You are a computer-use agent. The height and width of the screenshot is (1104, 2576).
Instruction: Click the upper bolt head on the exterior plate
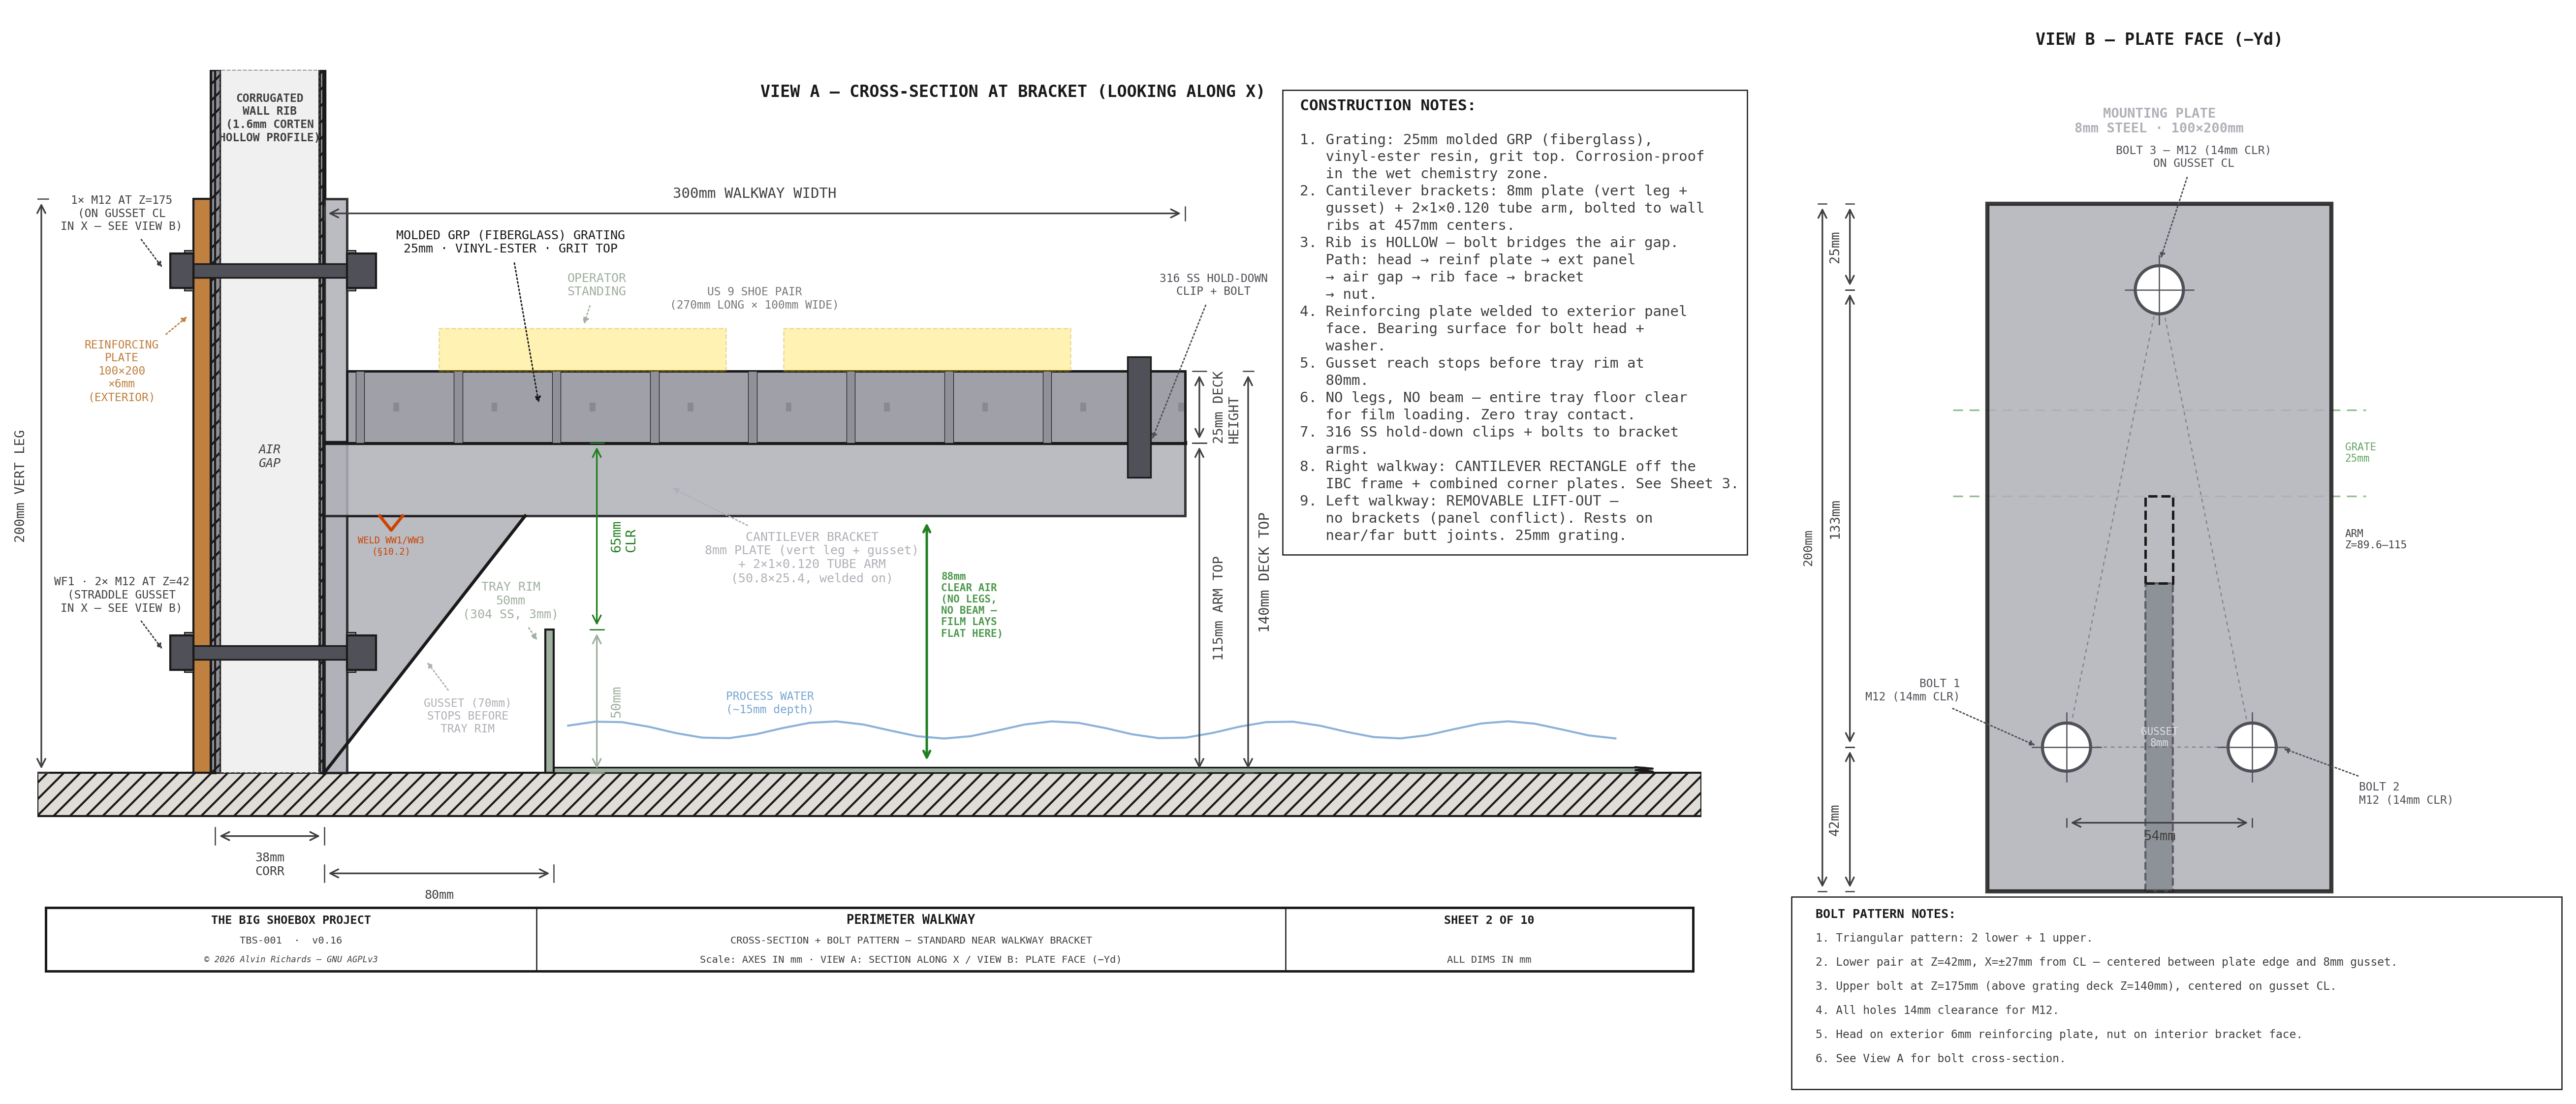coord(181,271)
